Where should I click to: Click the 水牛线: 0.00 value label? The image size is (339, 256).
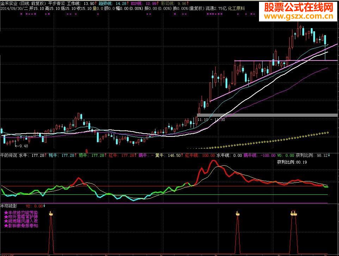click(229, 155)
